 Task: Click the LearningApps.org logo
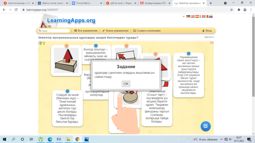(x=71, y=21)
